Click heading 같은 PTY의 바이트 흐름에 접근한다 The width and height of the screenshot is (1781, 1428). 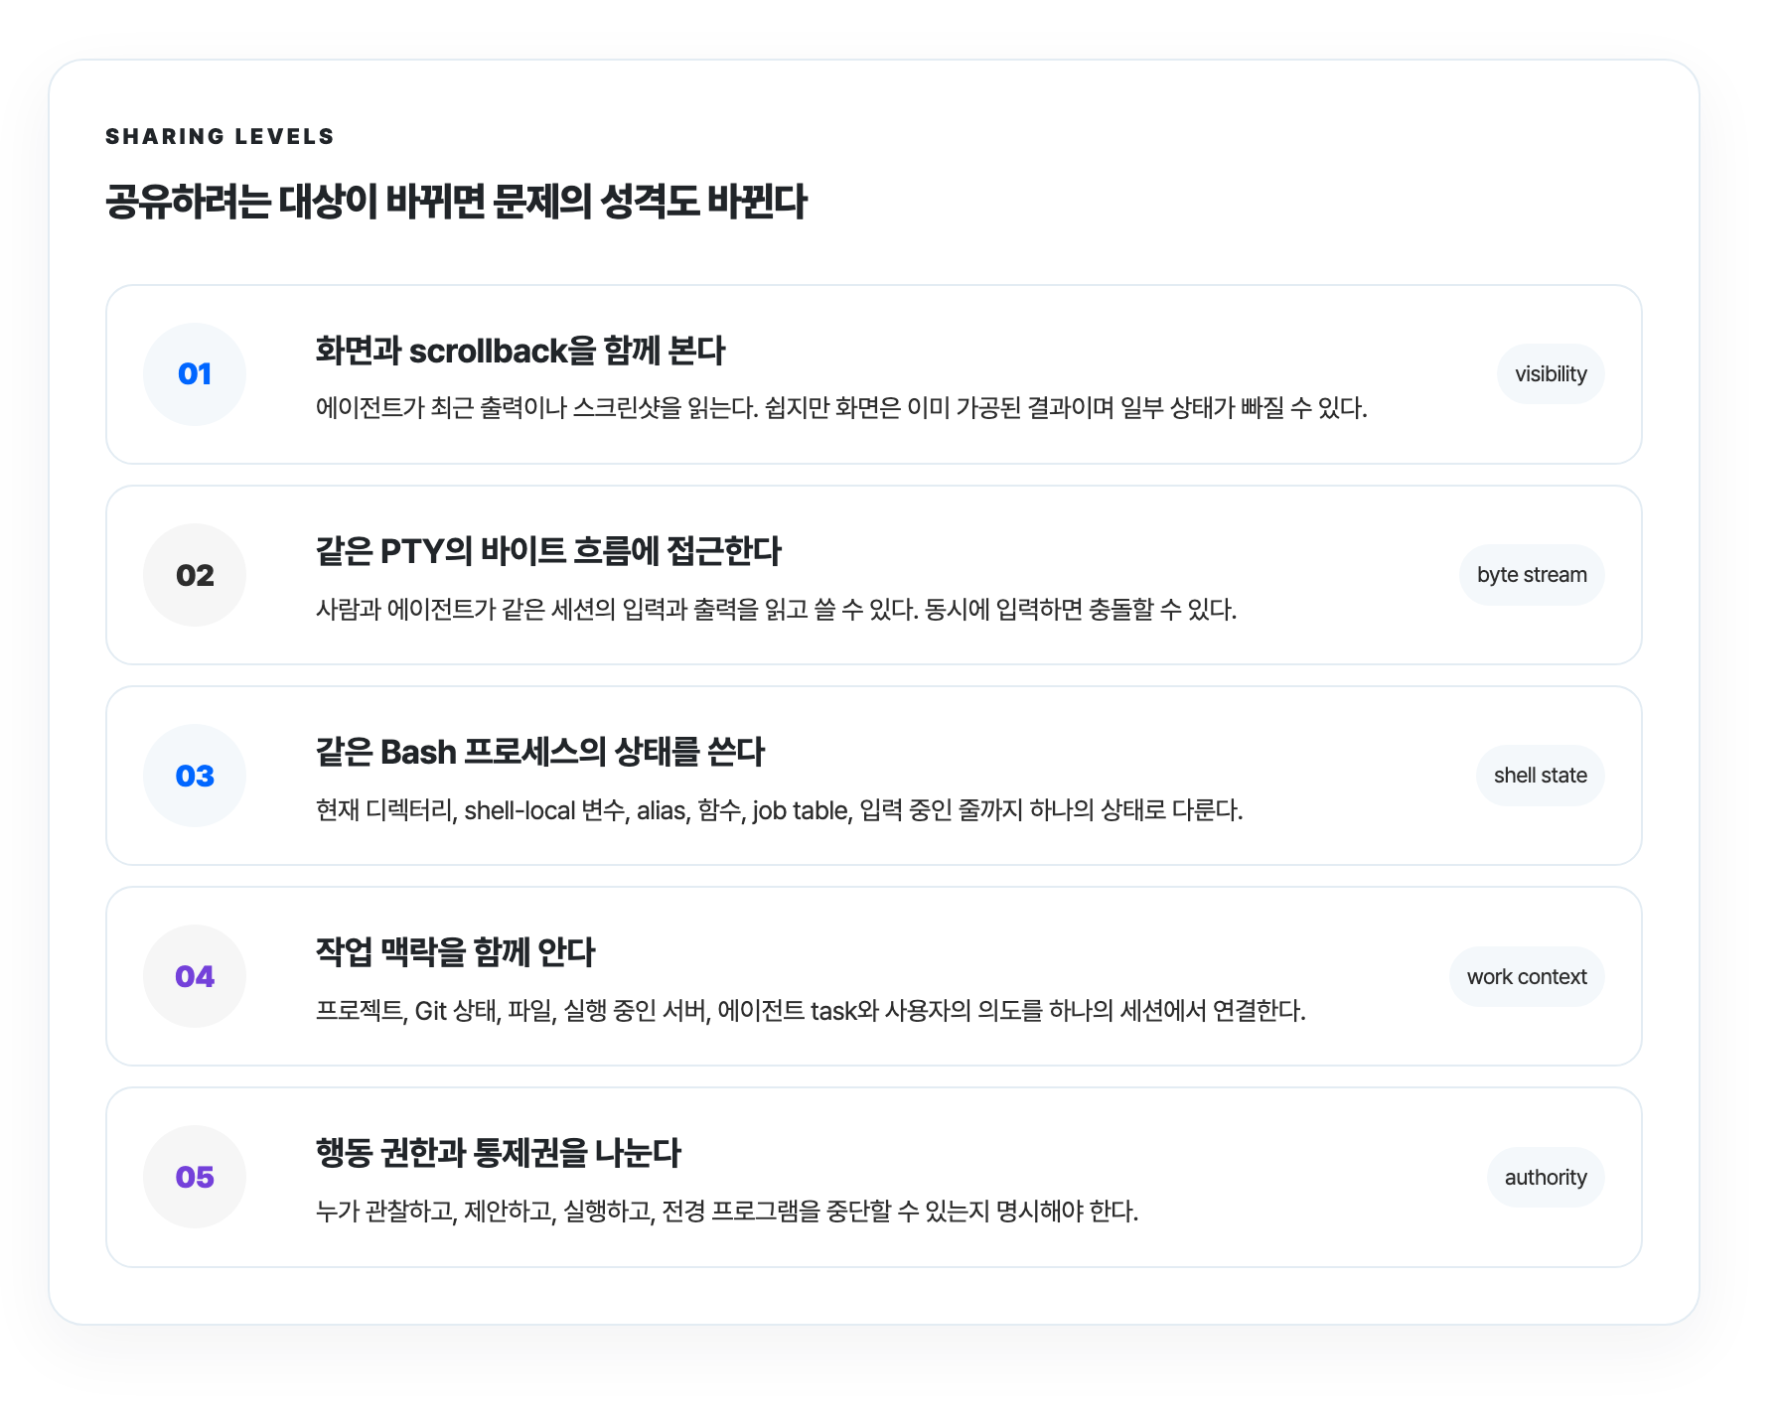pos(548,551)
